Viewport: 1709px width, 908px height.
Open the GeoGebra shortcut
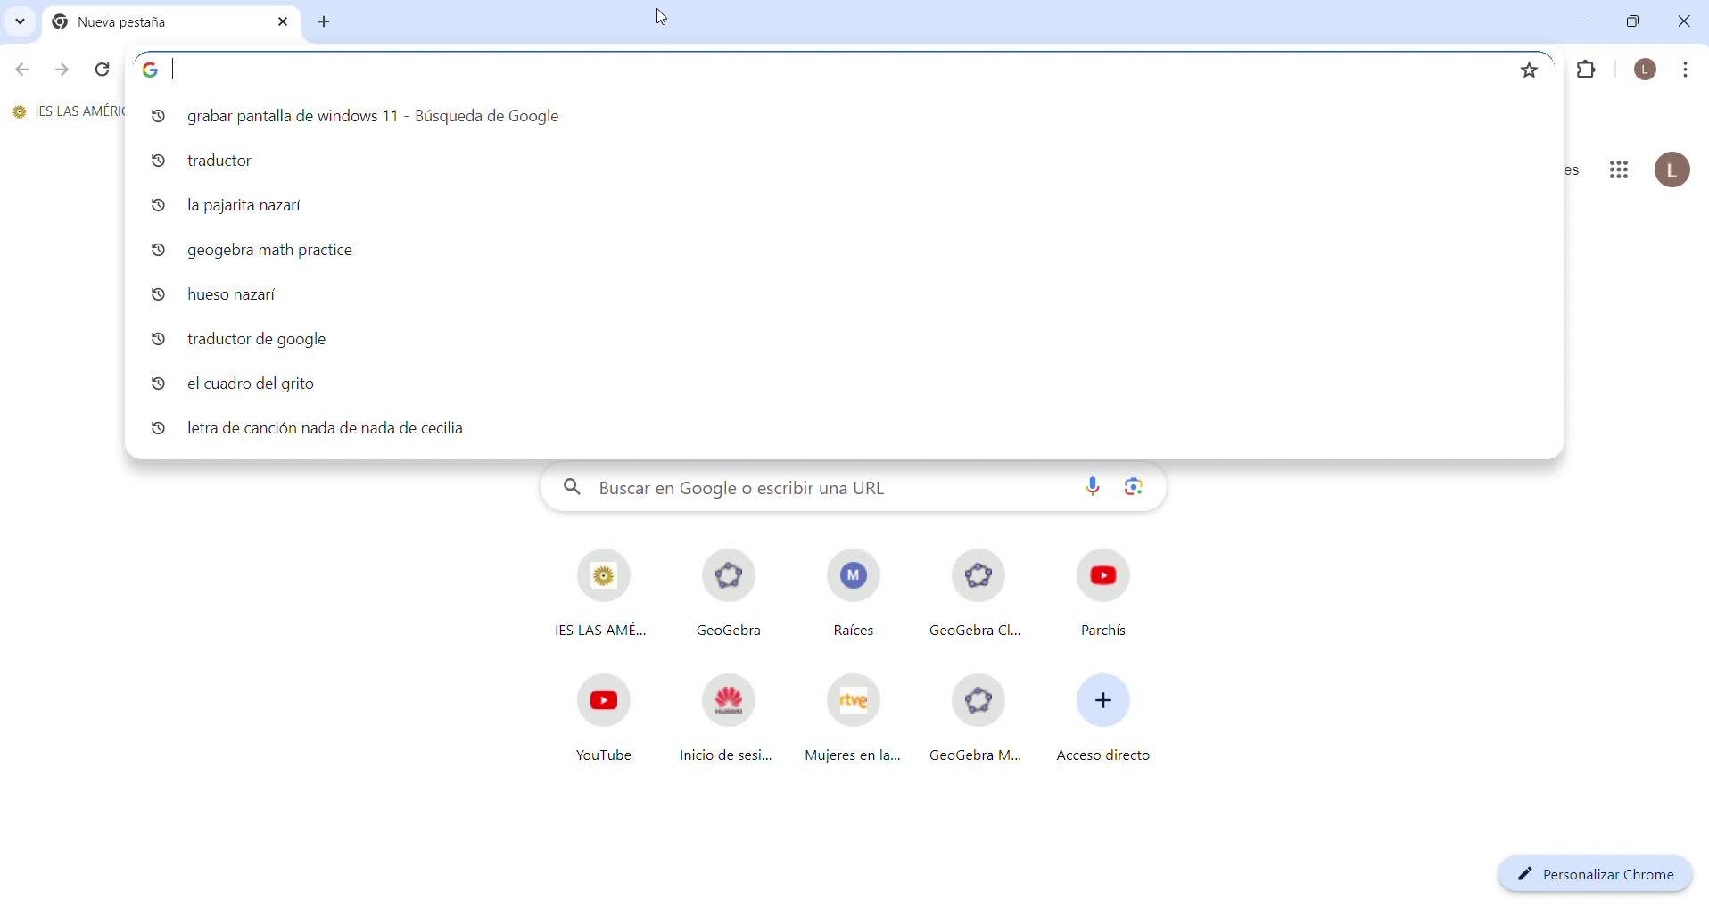(x=729, y=593)
